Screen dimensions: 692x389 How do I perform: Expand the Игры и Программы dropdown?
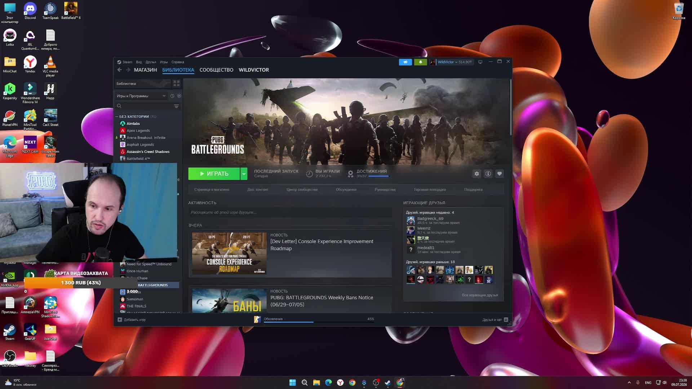point(141,96)
